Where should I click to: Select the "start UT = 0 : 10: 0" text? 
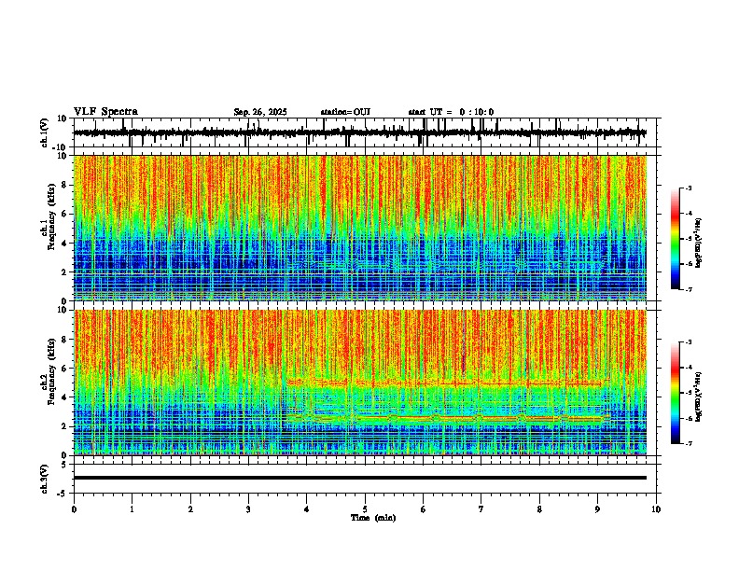tap(451, 112)
